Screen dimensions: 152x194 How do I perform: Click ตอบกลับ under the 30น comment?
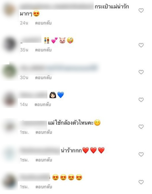click(x=43, y=78)
